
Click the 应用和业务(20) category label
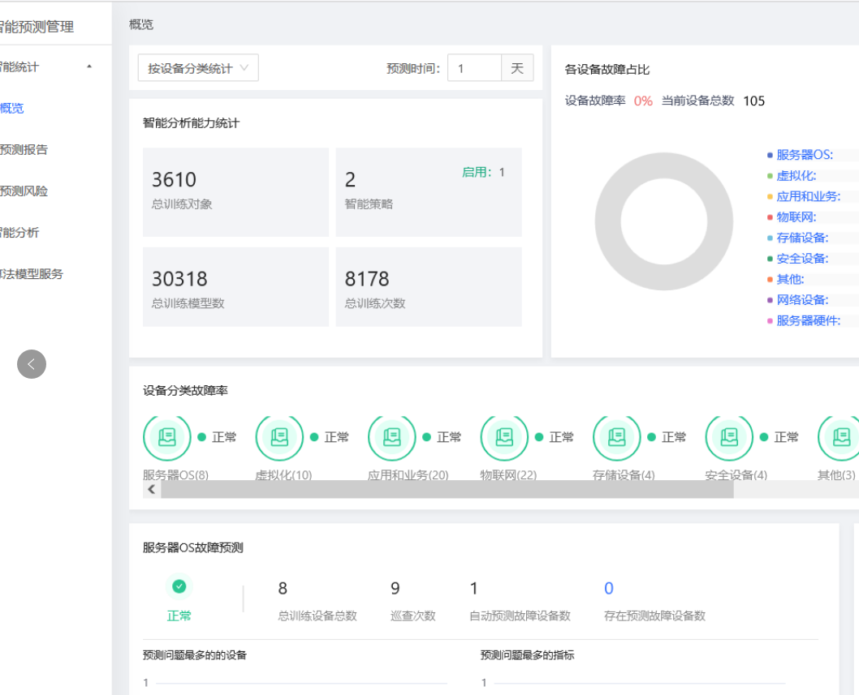(408, 474)
